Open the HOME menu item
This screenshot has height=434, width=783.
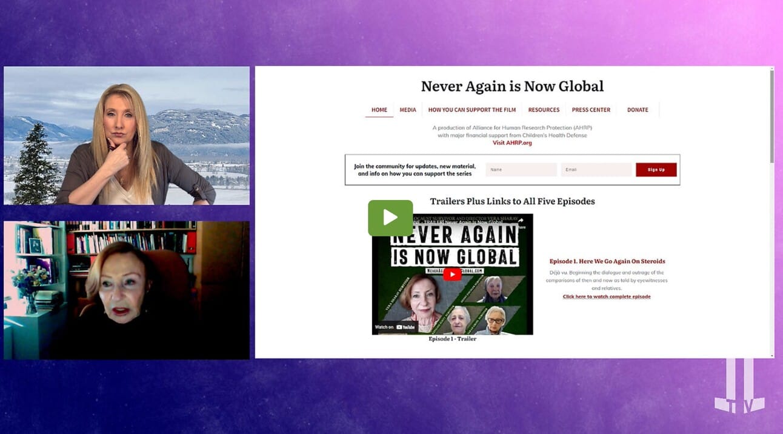click(379, 110)
